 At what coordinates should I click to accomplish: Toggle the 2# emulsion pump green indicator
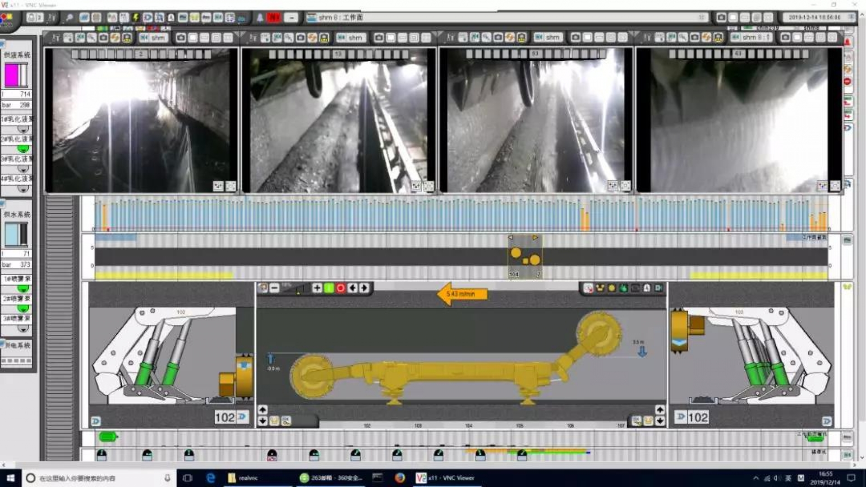click(23, 149)
